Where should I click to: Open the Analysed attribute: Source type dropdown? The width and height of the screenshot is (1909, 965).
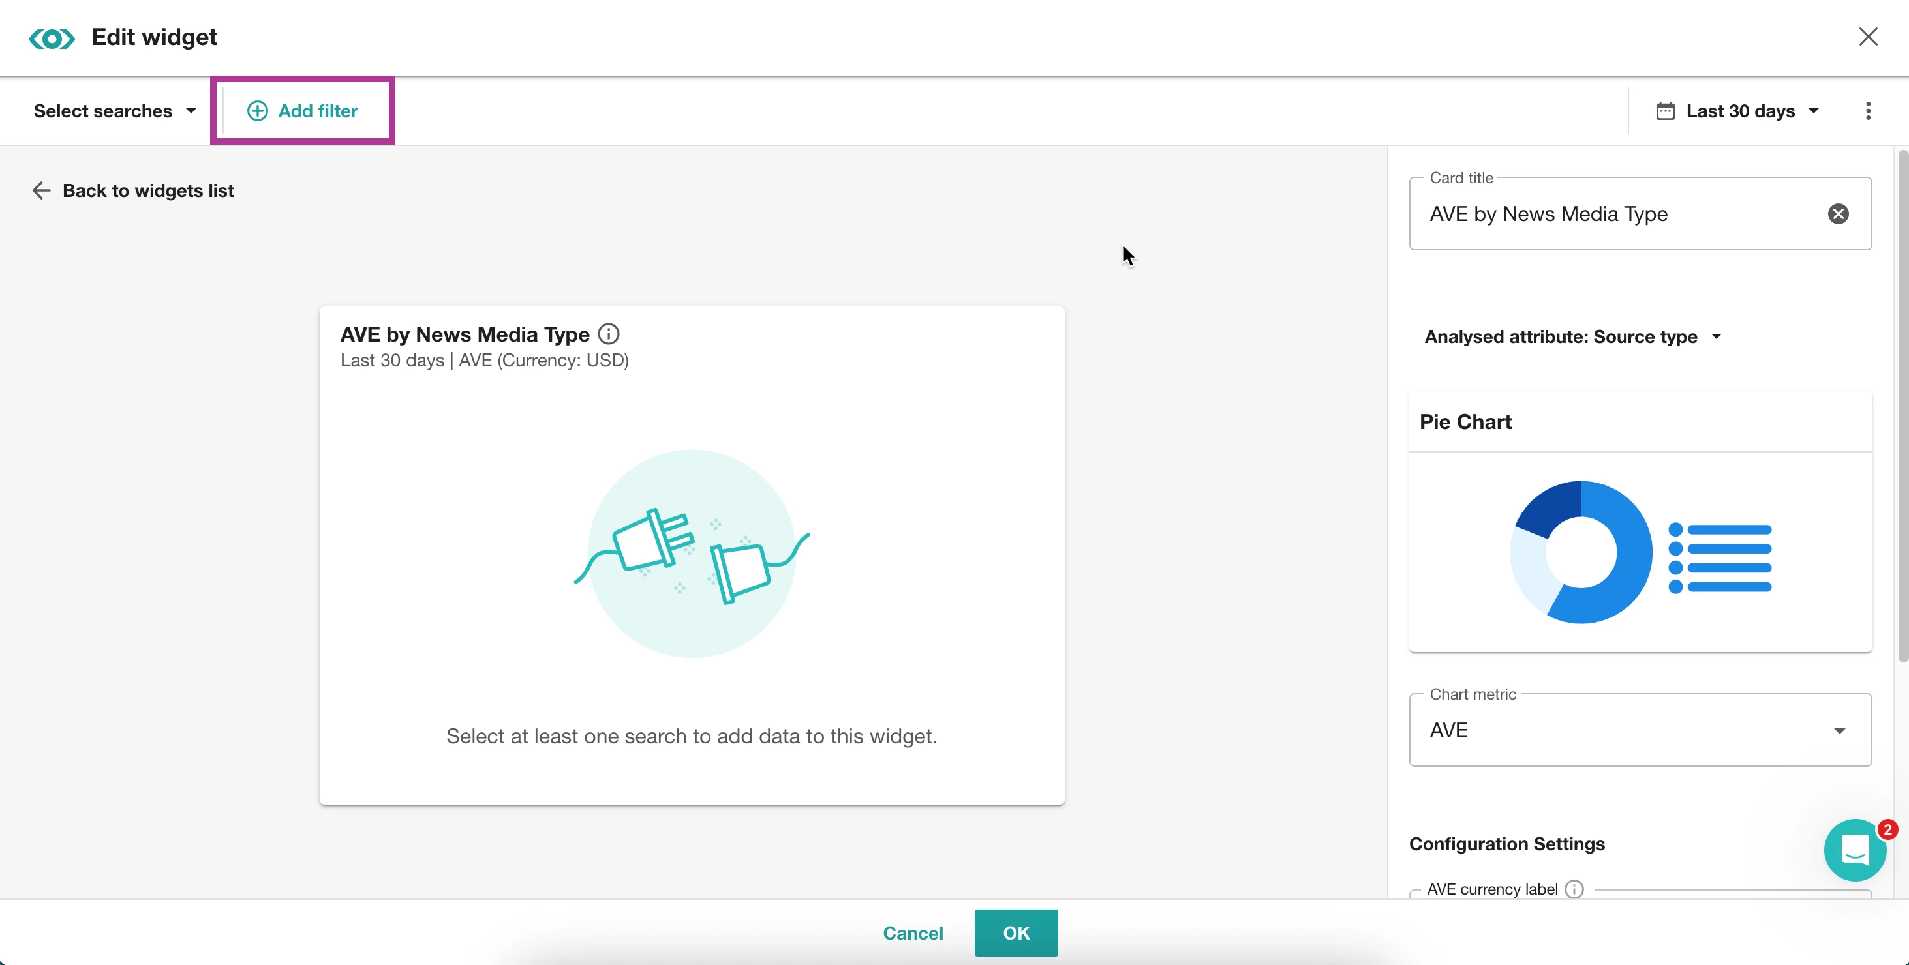pyautogui.click(x=1572, y=337)
